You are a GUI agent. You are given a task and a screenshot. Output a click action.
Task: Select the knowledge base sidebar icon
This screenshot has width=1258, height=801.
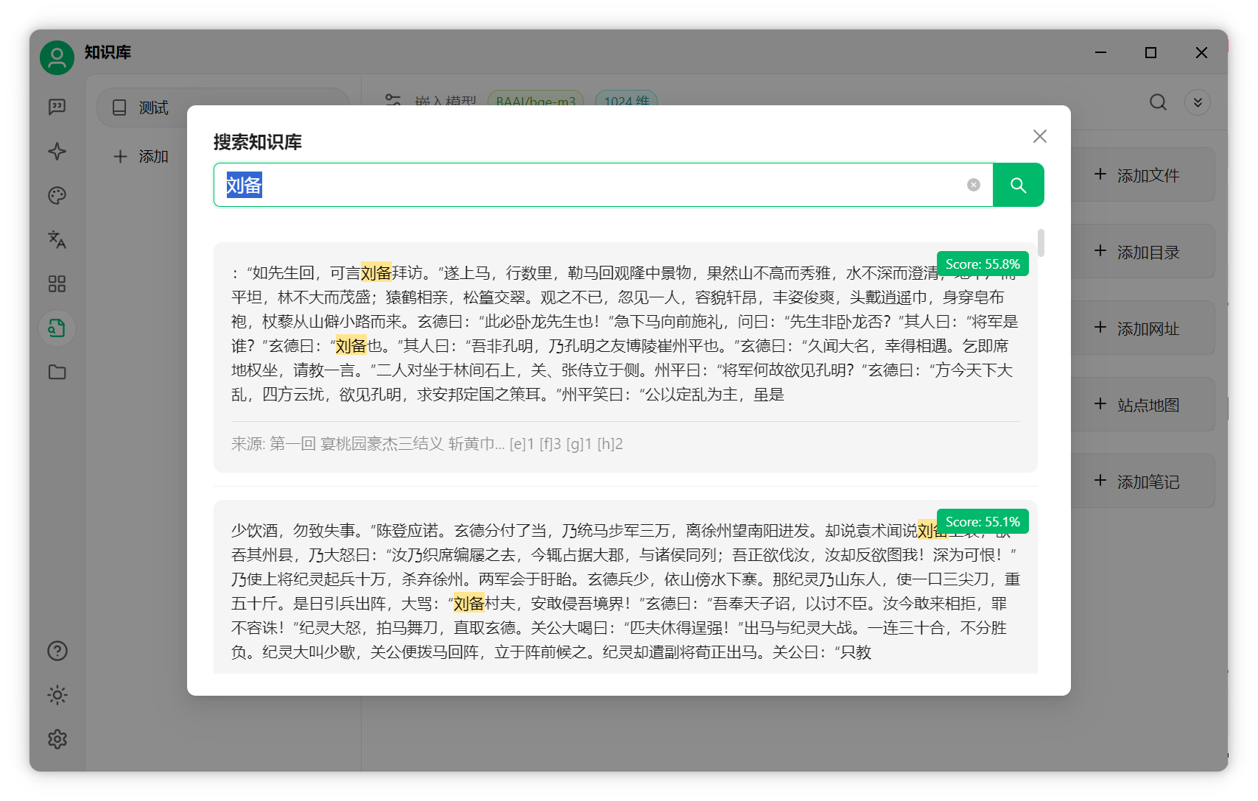tap(57, 328)
